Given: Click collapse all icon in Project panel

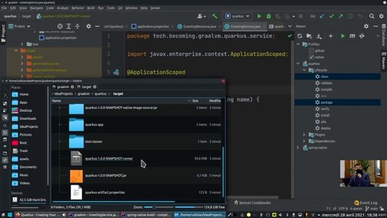Looking at the screenshot, I should [x=77, y=26].
